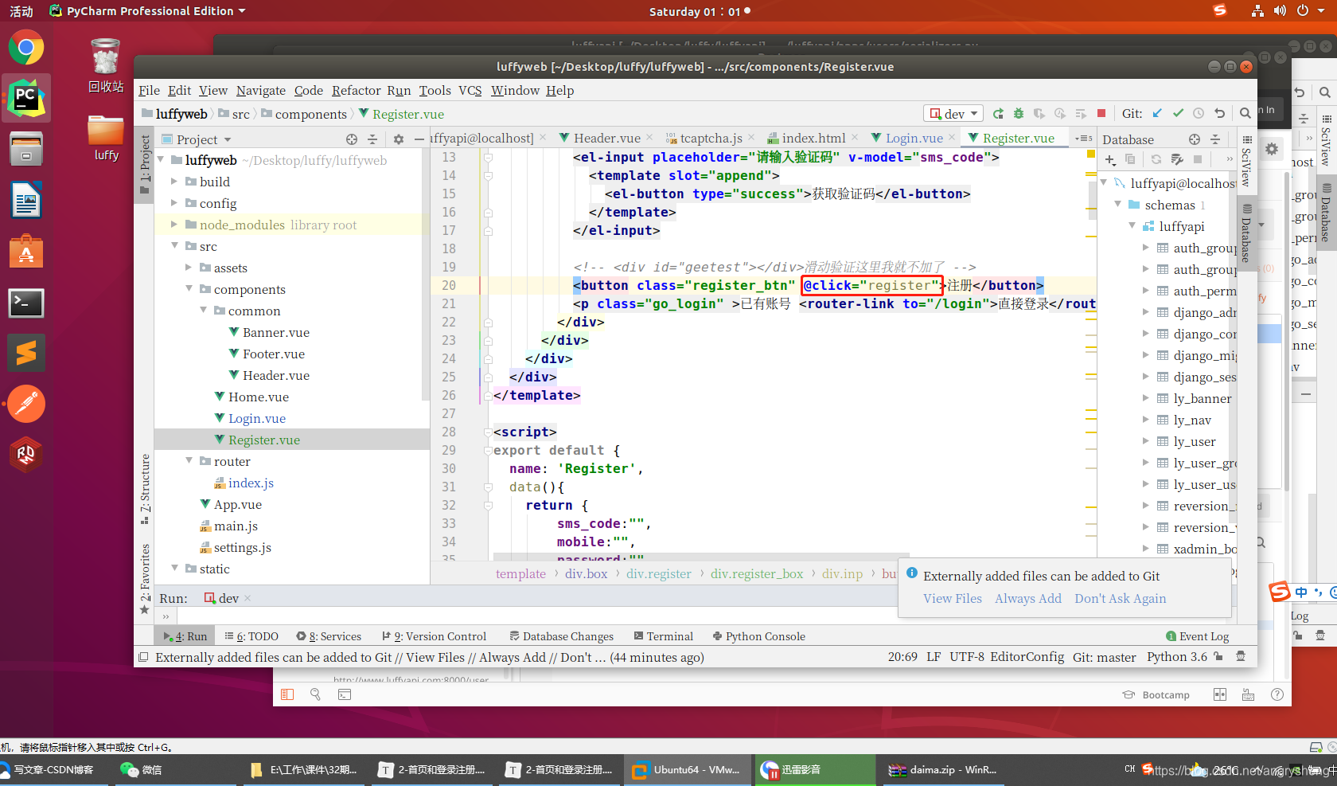
Task: Expand the ly_banner table node
Action: pos(1145,398)
